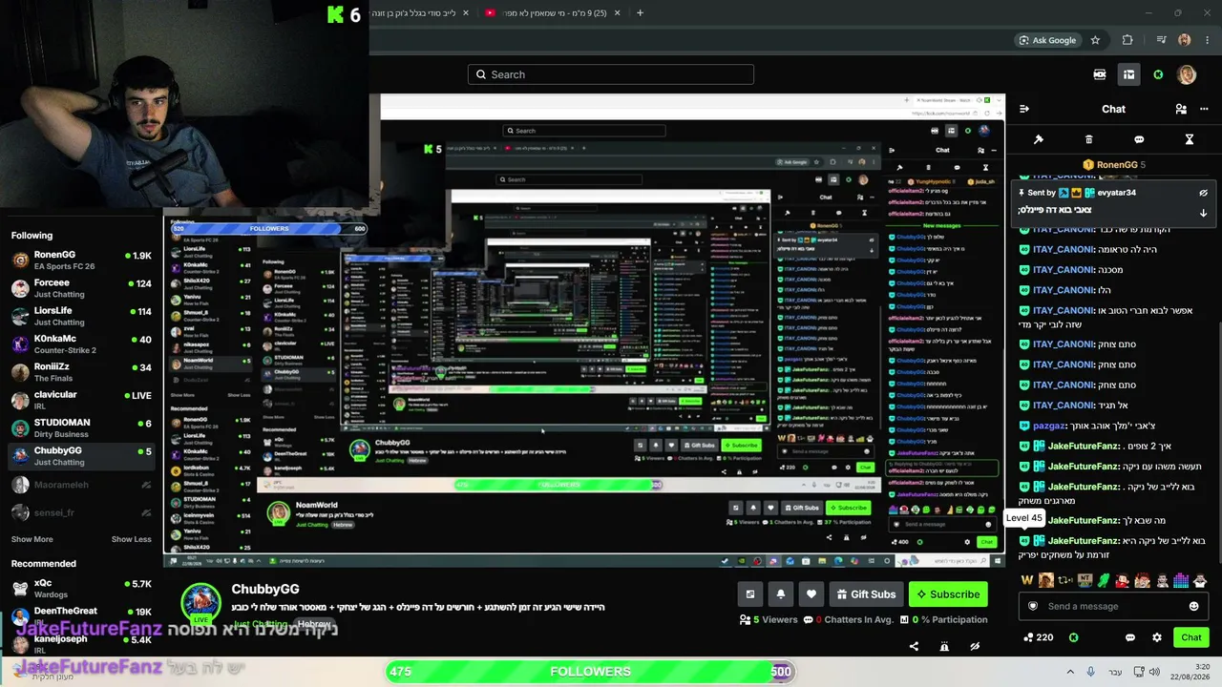Open a new browser tab with plus
This screenshot has width=1222, height=687.
[x=640, y=13]
